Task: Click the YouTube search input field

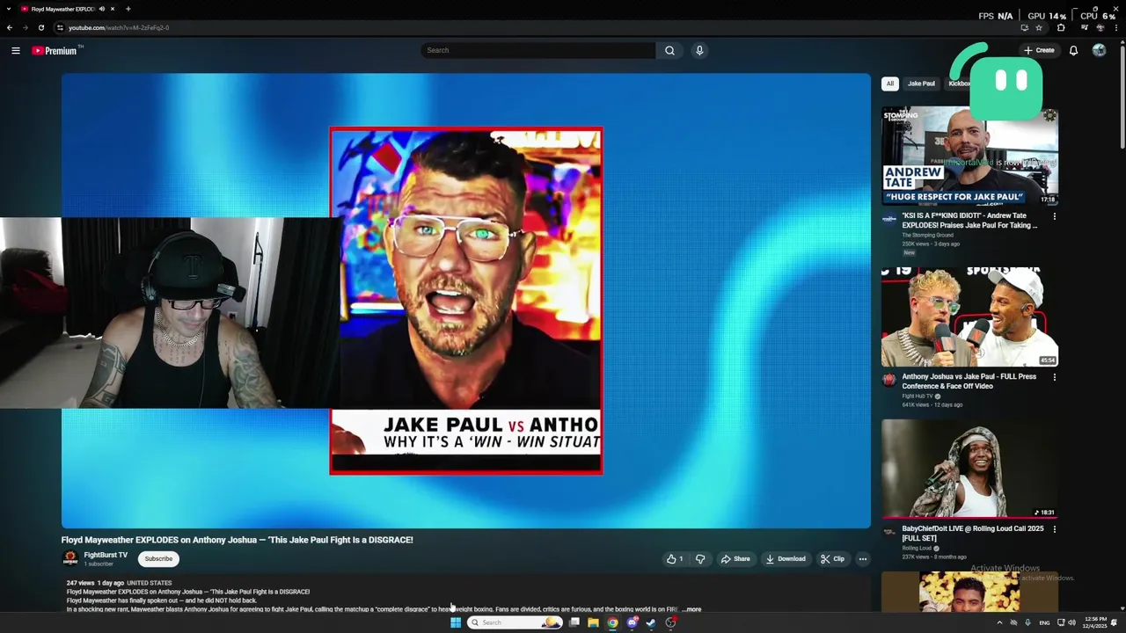Action: coord(538,50)
